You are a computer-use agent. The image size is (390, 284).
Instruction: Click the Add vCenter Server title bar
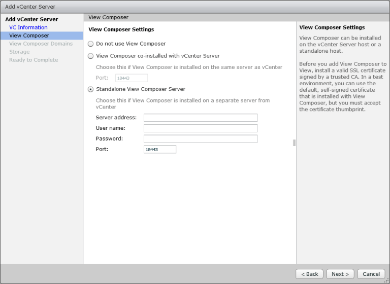pyautogui.click(x=195, y=7)
